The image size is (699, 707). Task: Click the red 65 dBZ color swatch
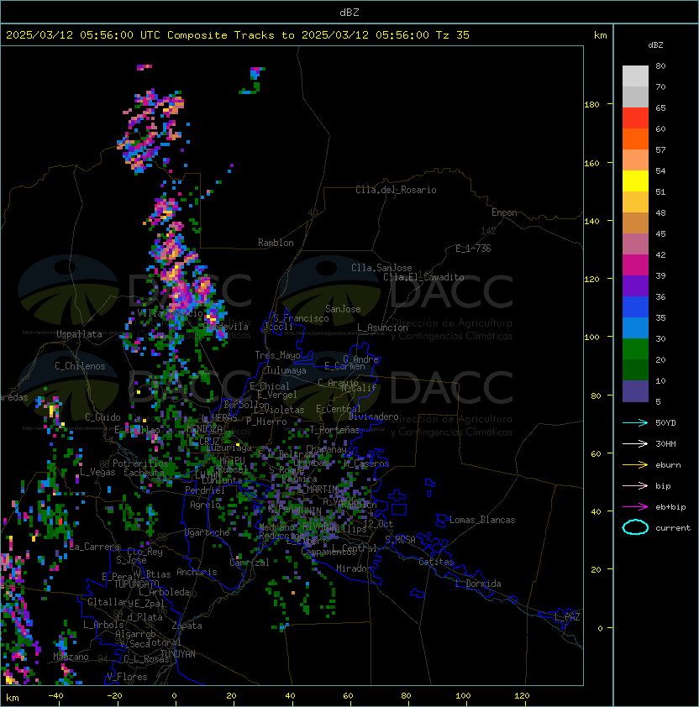(635, 118)
